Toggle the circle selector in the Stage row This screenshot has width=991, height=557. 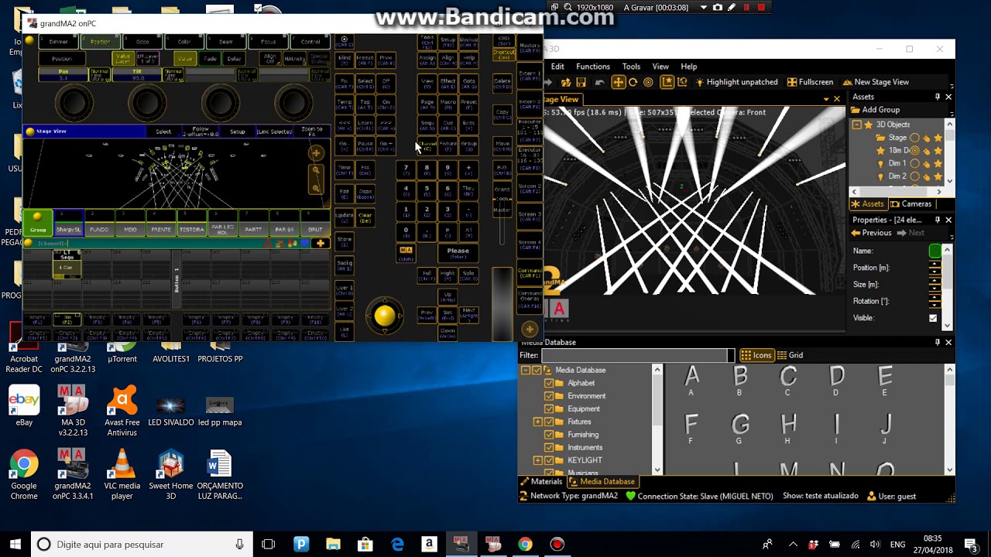click(915, 138)
